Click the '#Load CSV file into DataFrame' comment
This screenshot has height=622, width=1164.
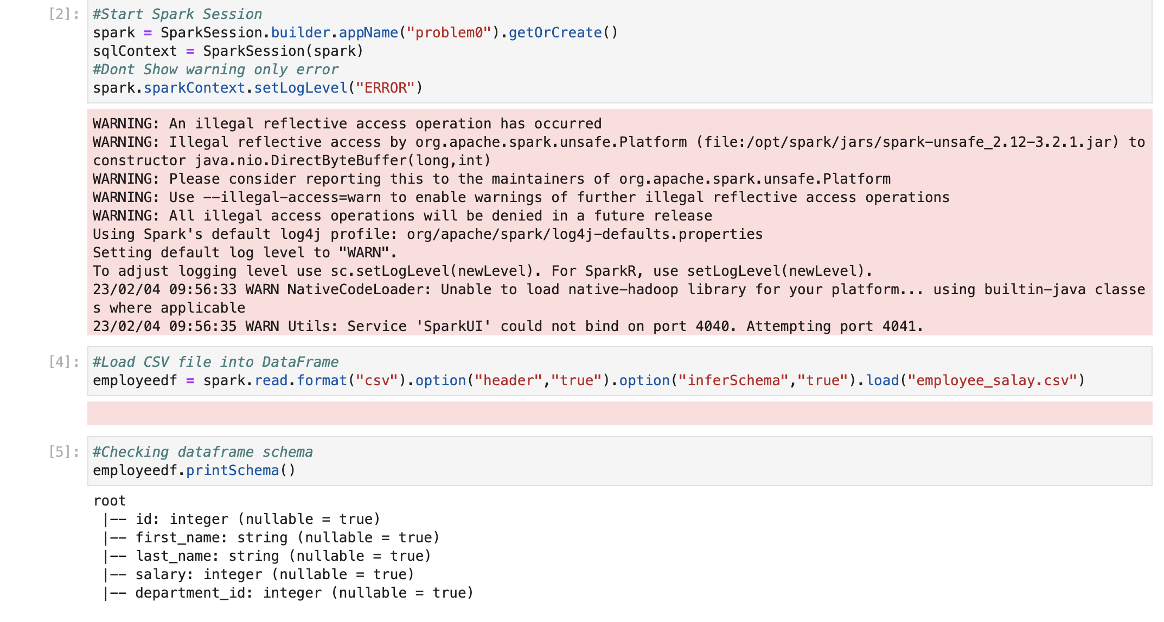(215, 362)
